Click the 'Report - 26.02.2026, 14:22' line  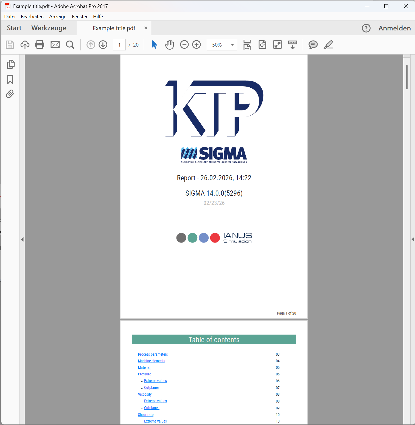tap(214, 178)
